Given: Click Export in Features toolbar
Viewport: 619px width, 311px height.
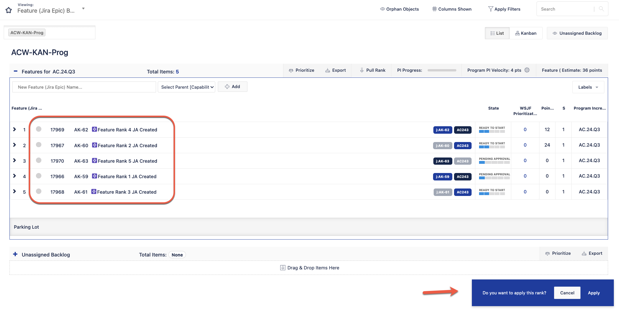Looking at the screenshot, I should 335,70.
